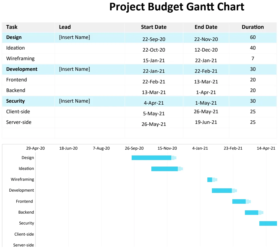Select end date 26-May-21 in Client-side row
279x249 pixels.
point(206,111)
